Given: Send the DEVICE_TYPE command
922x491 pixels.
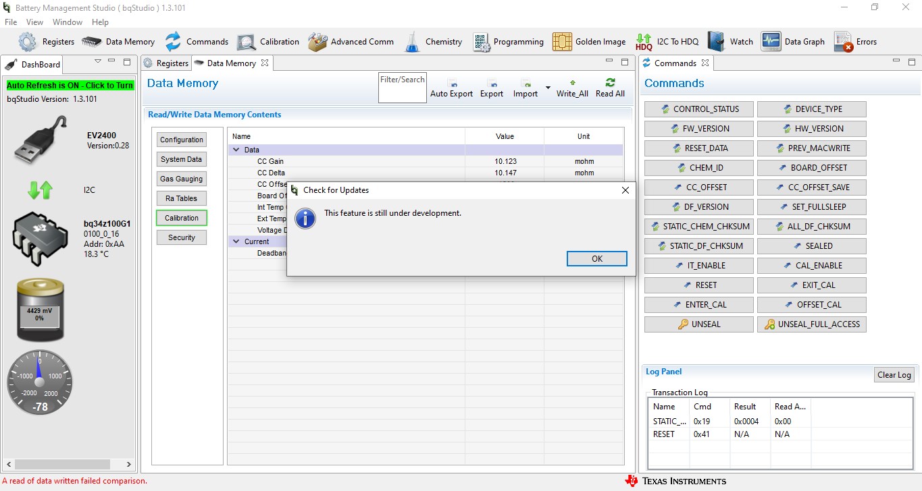Looking at the screenshot, I should (812, 109).
